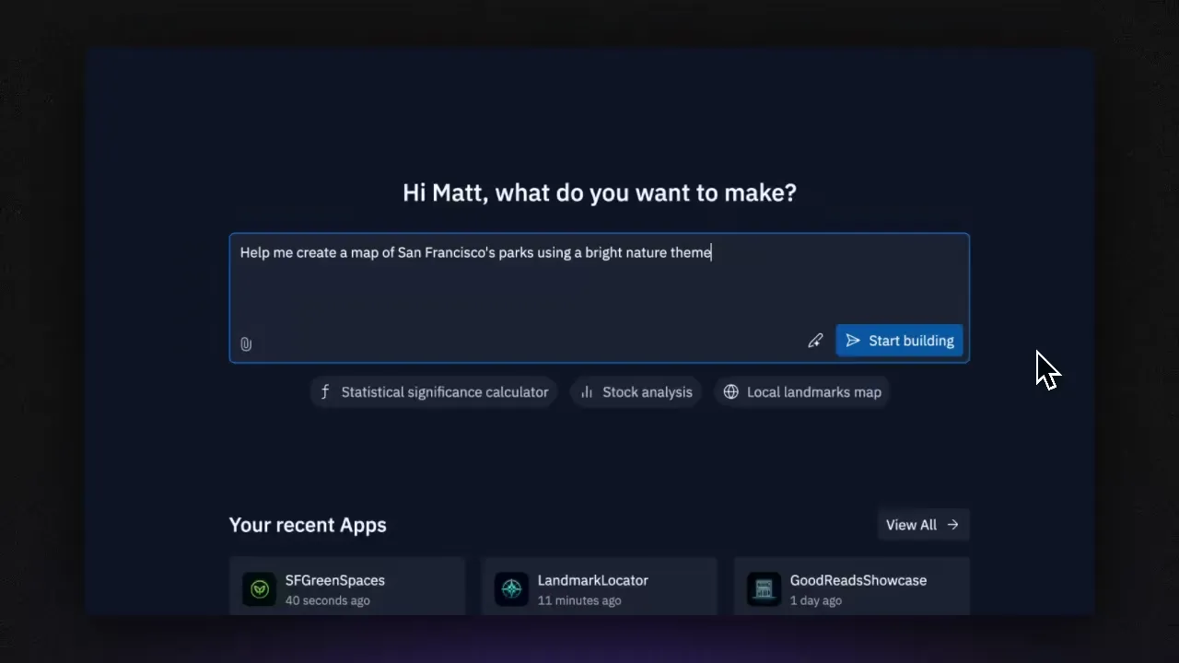Click the pen icon beside Start building

tap(815, 341)
